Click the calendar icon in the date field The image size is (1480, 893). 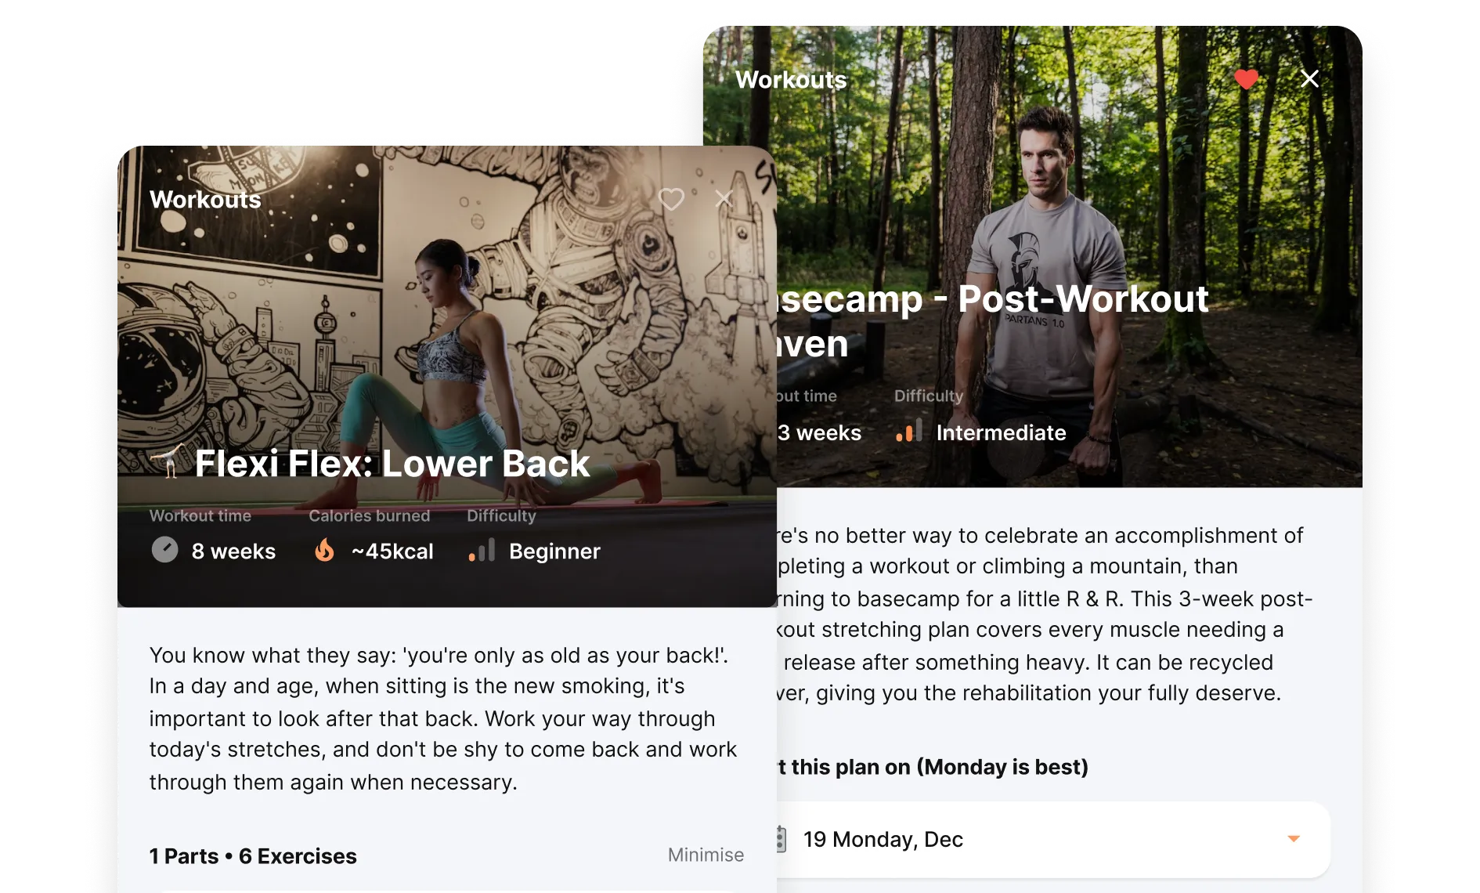781,839
